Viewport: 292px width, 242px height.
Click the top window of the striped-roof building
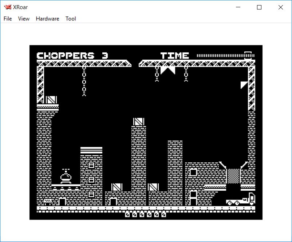pos(91,165)
